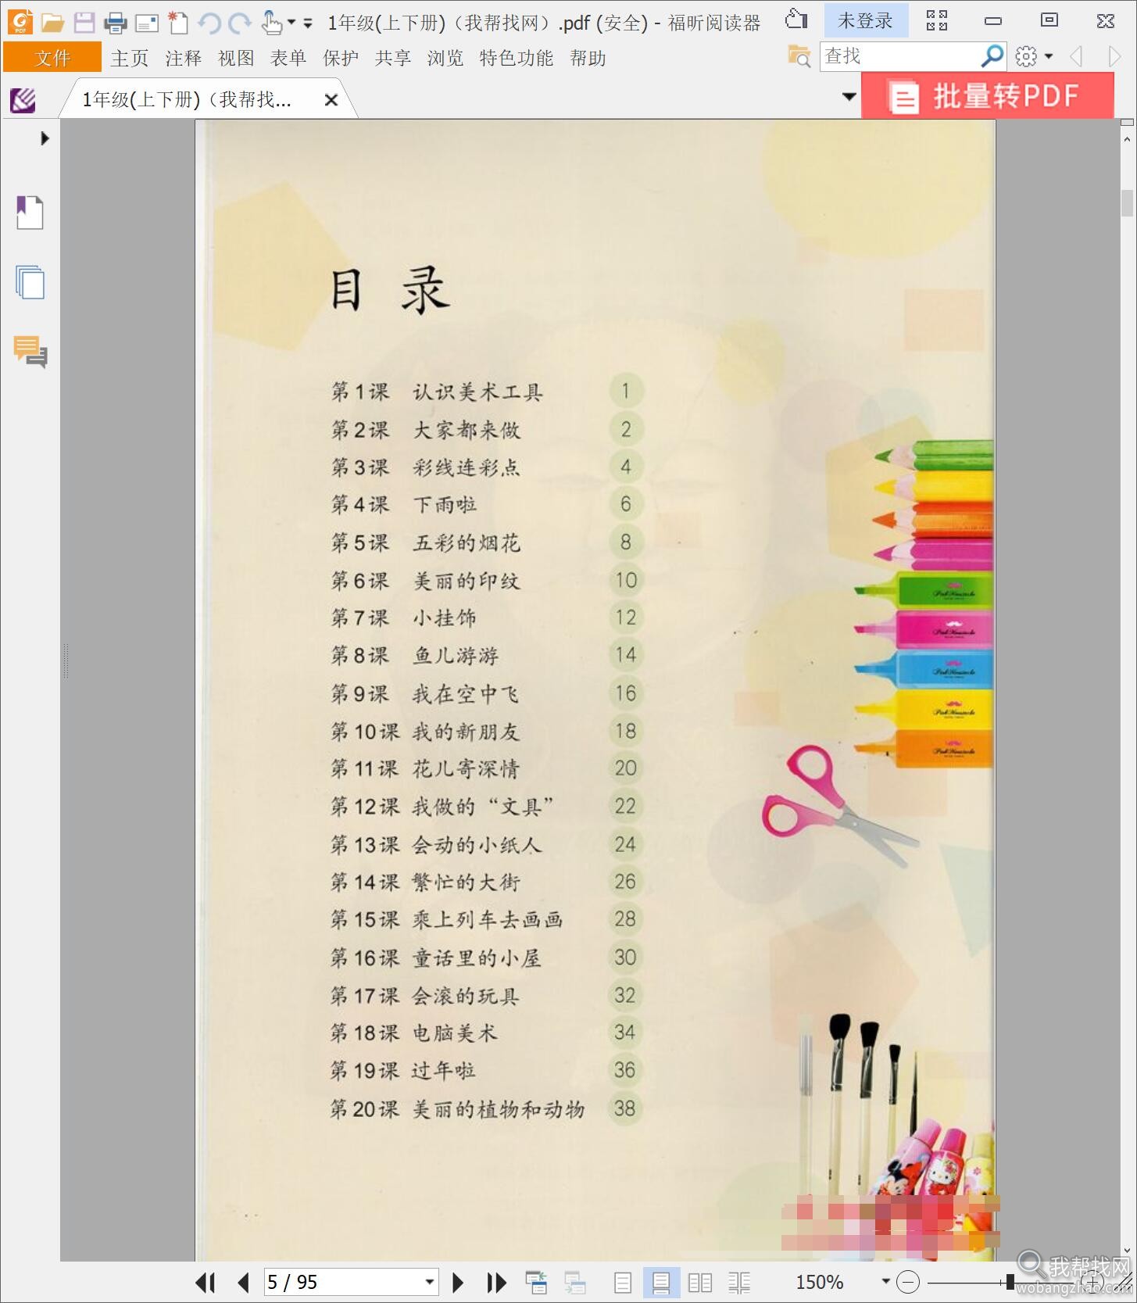This screenshot has height=1303, width=1137.
Task: Focus the 查找 search field
Action: [x=900, y=56]
